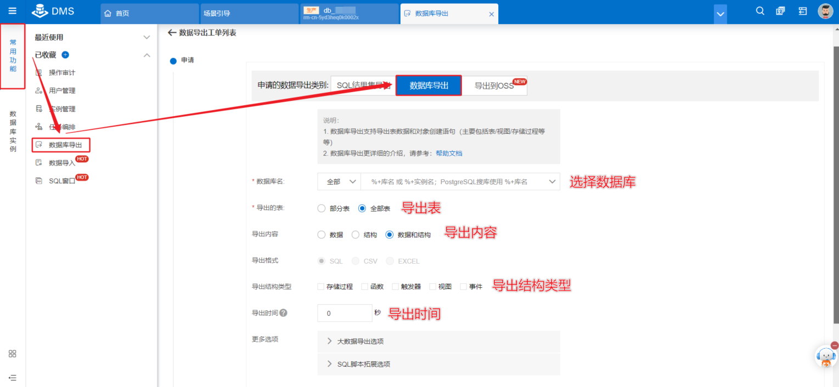The width and height of the screenshot is (839, 387).
Task: Collapse the 已收藏 section
Action: (147, 55)
